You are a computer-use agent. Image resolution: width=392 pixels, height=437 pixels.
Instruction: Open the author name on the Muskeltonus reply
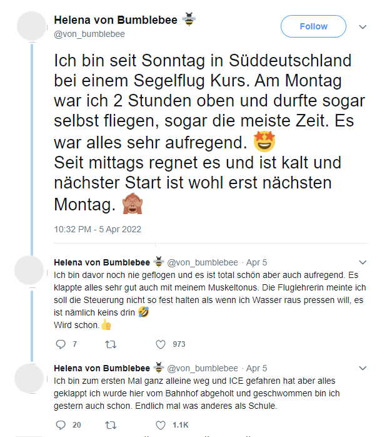102,262
